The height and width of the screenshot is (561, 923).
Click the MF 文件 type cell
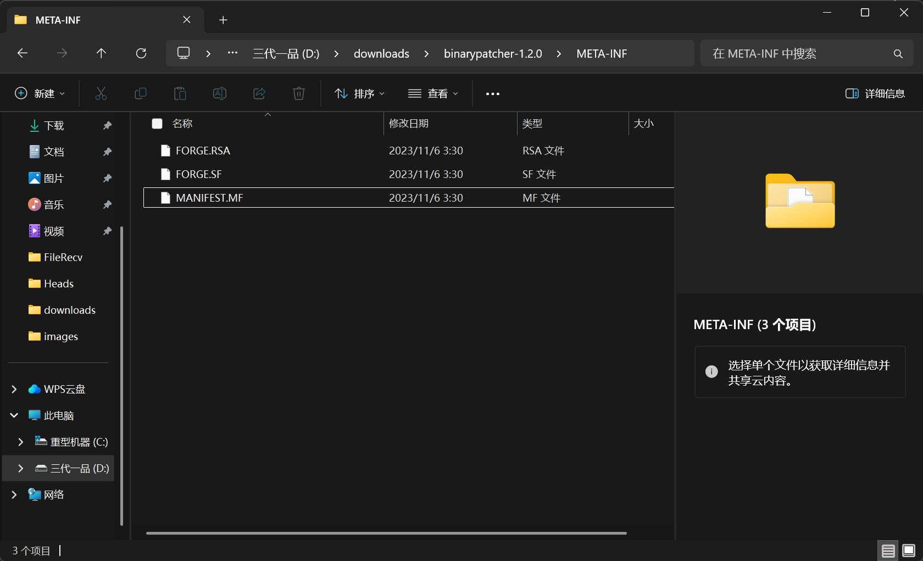point(541,198)
